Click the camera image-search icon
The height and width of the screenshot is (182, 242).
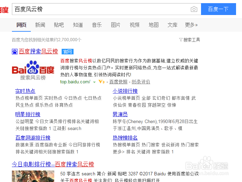194,9
